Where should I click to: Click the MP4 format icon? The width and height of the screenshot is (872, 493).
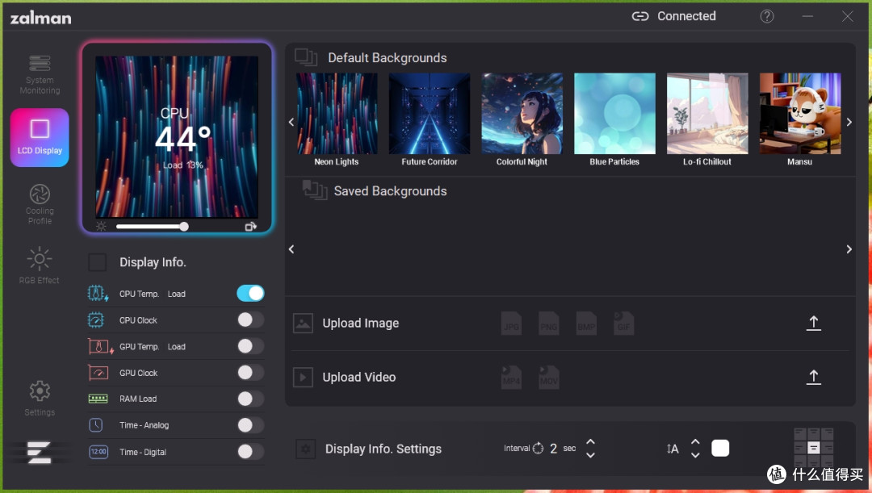tap(511, 378)
